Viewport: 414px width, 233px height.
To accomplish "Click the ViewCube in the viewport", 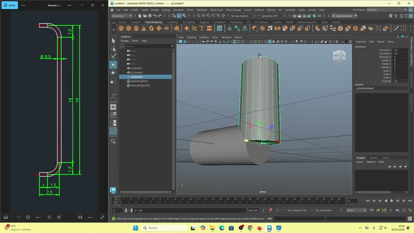I will 339,56.
